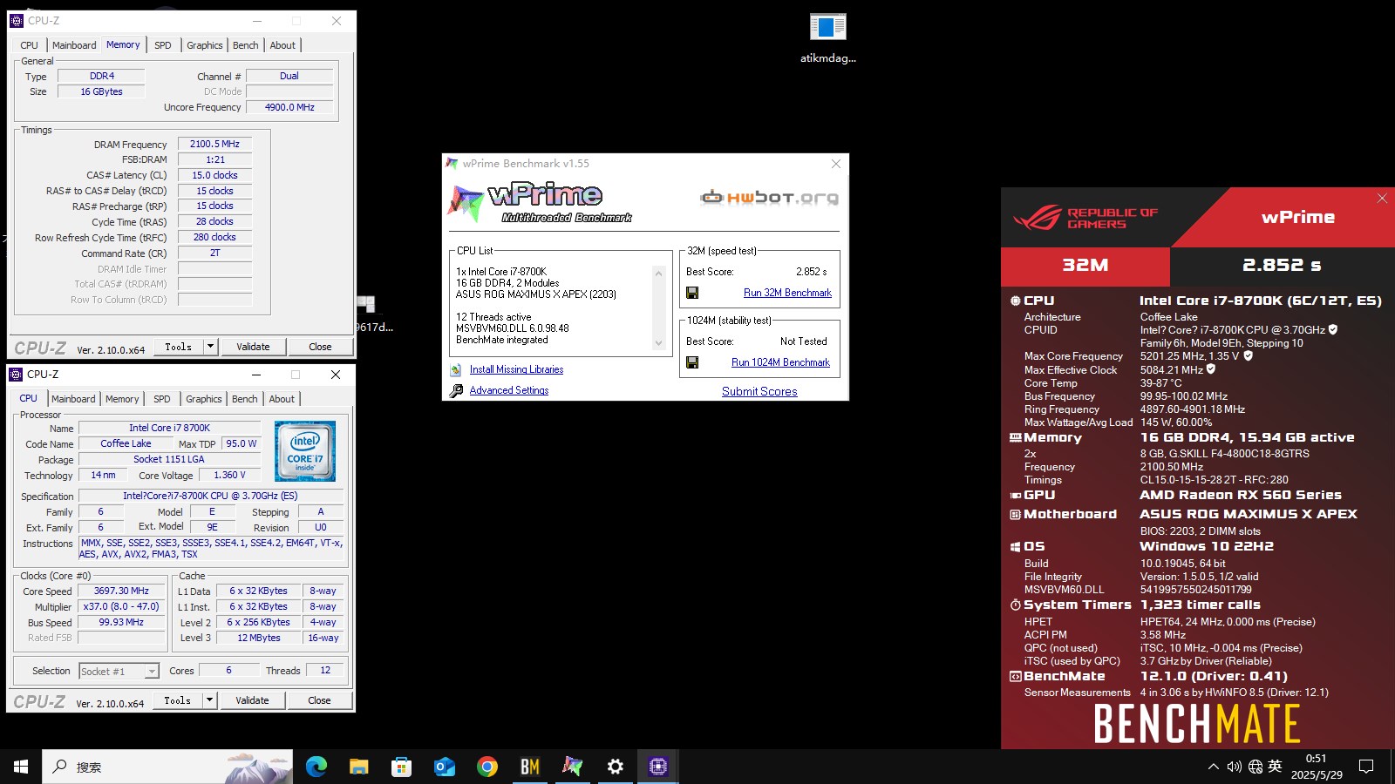Click the save icon beside Run 1024M Benchmark
The image size is (1395, 784).
click(692, 362)
